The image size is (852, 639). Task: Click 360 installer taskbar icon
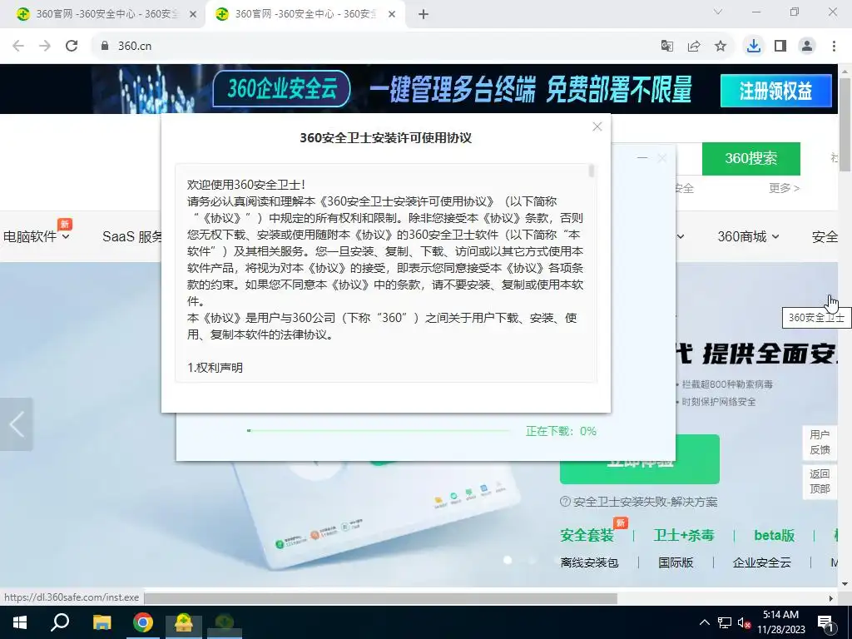click(184, 622)
